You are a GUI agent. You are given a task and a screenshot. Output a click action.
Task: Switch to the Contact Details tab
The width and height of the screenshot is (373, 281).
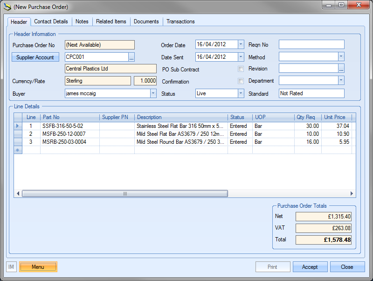coord(51,21)
